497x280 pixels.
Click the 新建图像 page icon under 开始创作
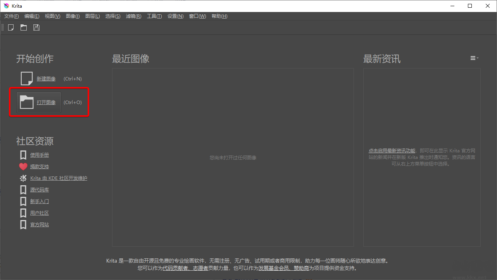pyautogui.click(x=26, y=78)
